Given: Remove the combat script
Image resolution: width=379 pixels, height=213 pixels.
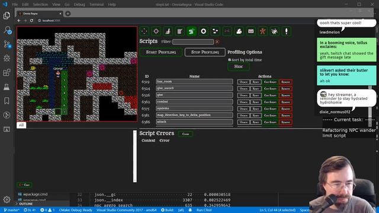Looking at the screenshot, I should (x=285, y=102).
